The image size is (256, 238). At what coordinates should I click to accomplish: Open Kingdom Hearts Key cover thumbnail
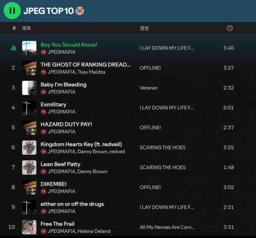[x=29, y=147]
